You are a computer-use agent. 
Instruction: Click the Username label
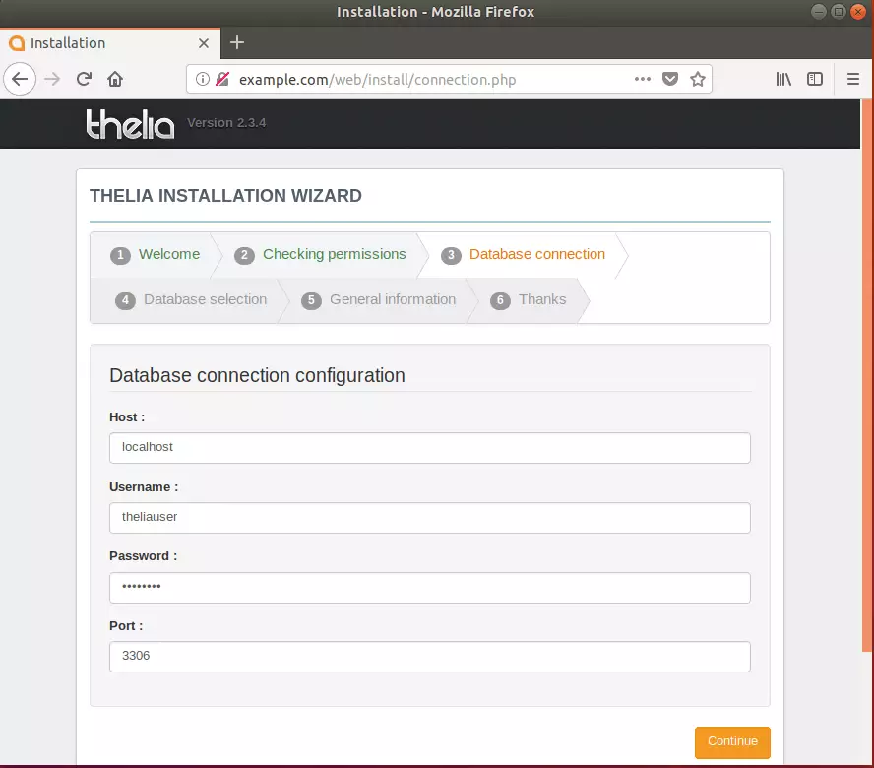(x=144, y=487)
